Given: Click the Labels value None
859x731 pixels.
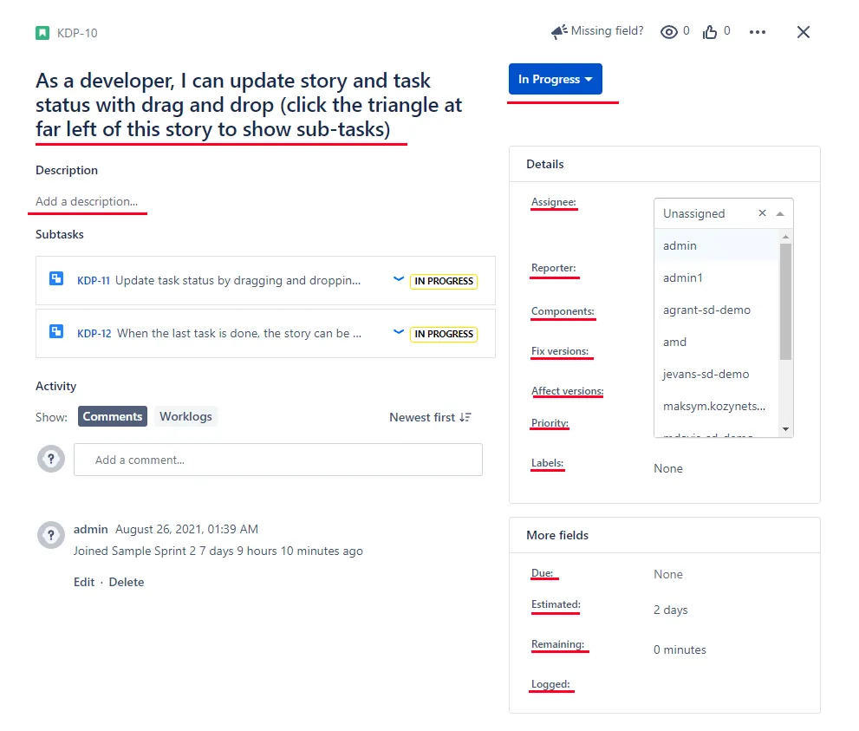Looking at the screenshot, I should click(x=667, y=468).
